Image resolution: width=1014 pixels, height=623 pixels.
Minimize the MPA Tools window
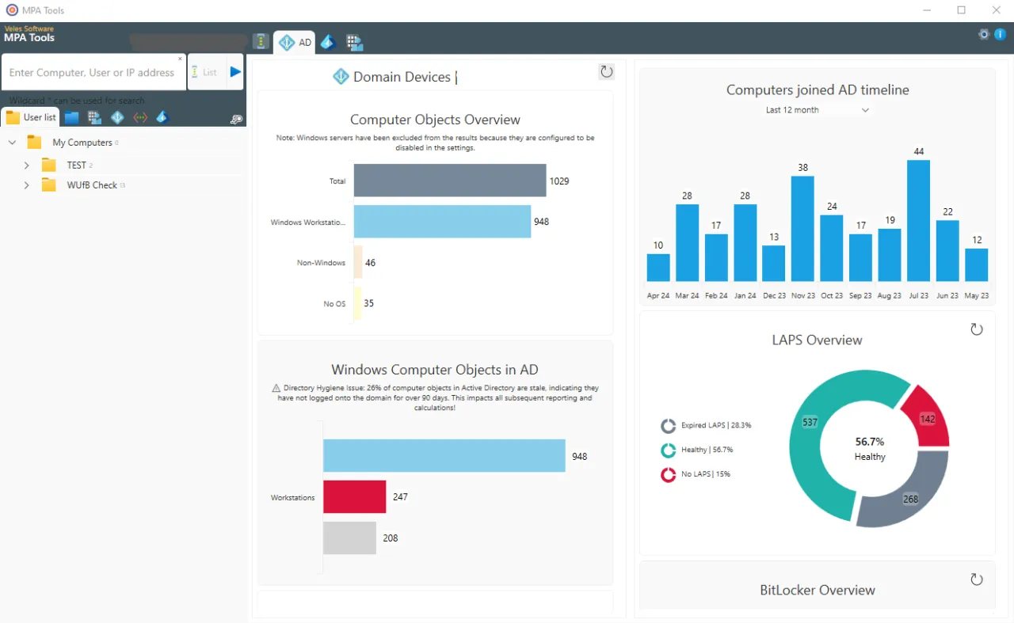coord(926,10)
